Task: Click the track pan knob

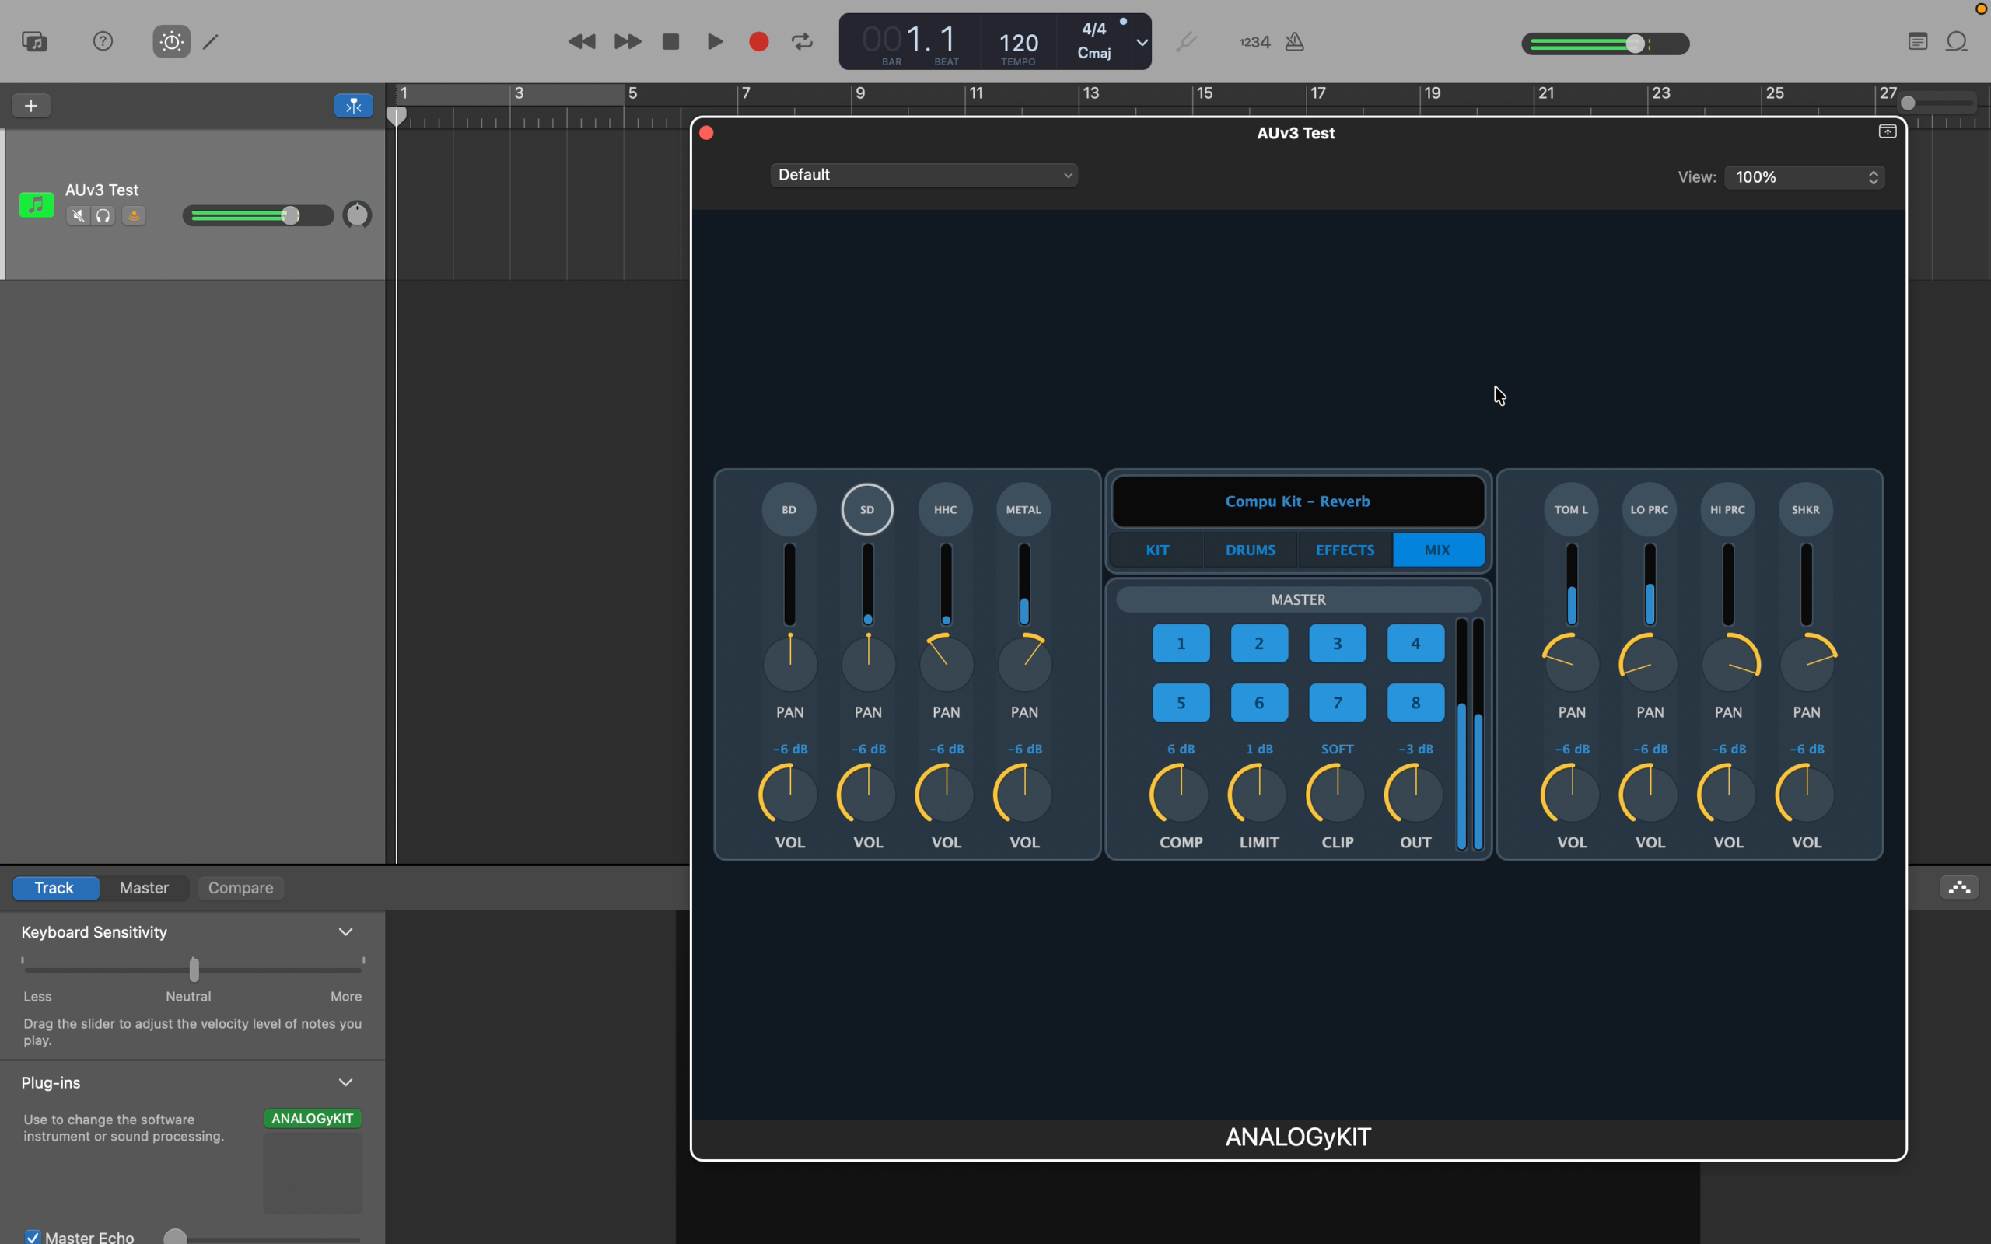Action: point(357,215)
